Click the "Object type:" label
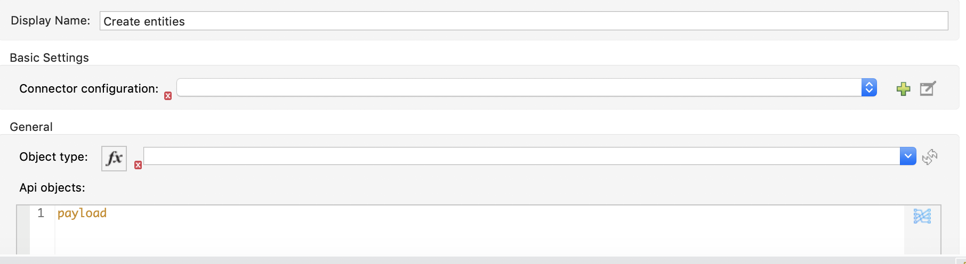Screen dimensions: 966x264 (x=53, y=157)
